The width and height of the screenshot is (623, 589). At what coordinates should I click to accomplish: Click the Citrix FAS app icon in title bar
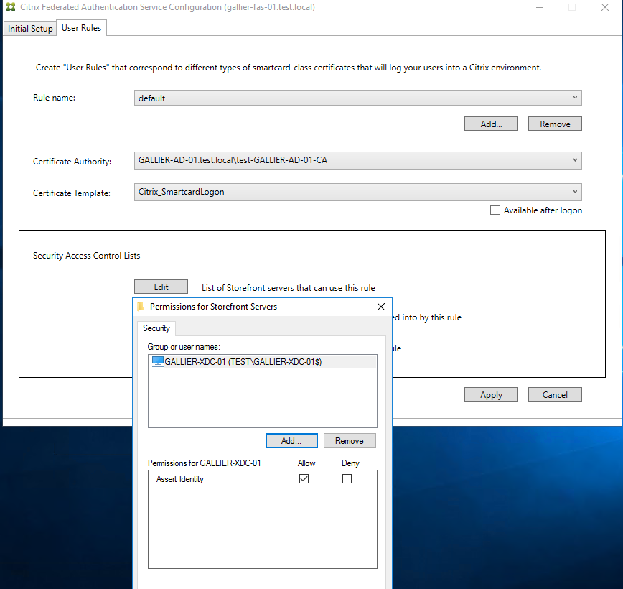[x=11, y=7]
